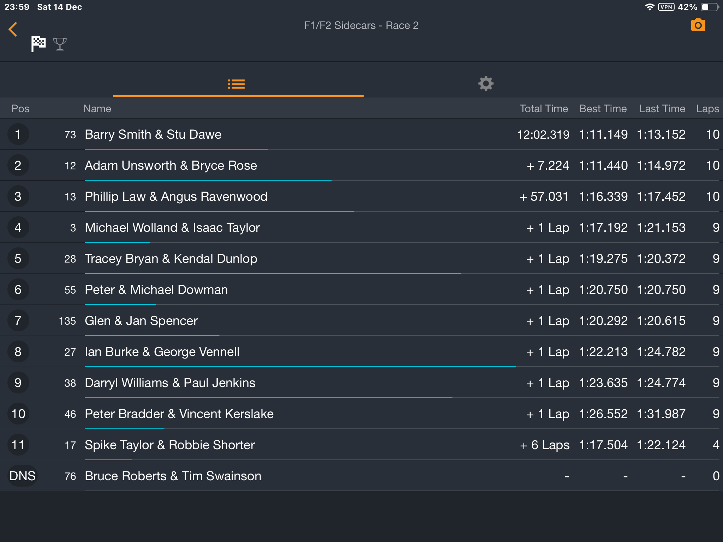Tap best time 1:26.552

click(603, 414)
